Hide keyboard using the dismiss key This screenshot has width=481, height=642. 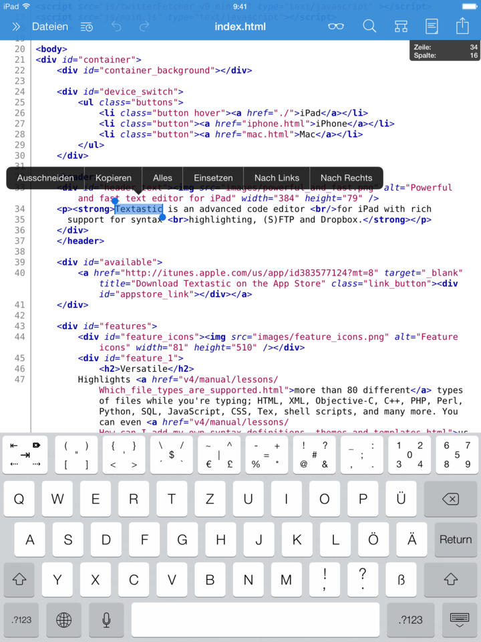(x=458, y=620)
